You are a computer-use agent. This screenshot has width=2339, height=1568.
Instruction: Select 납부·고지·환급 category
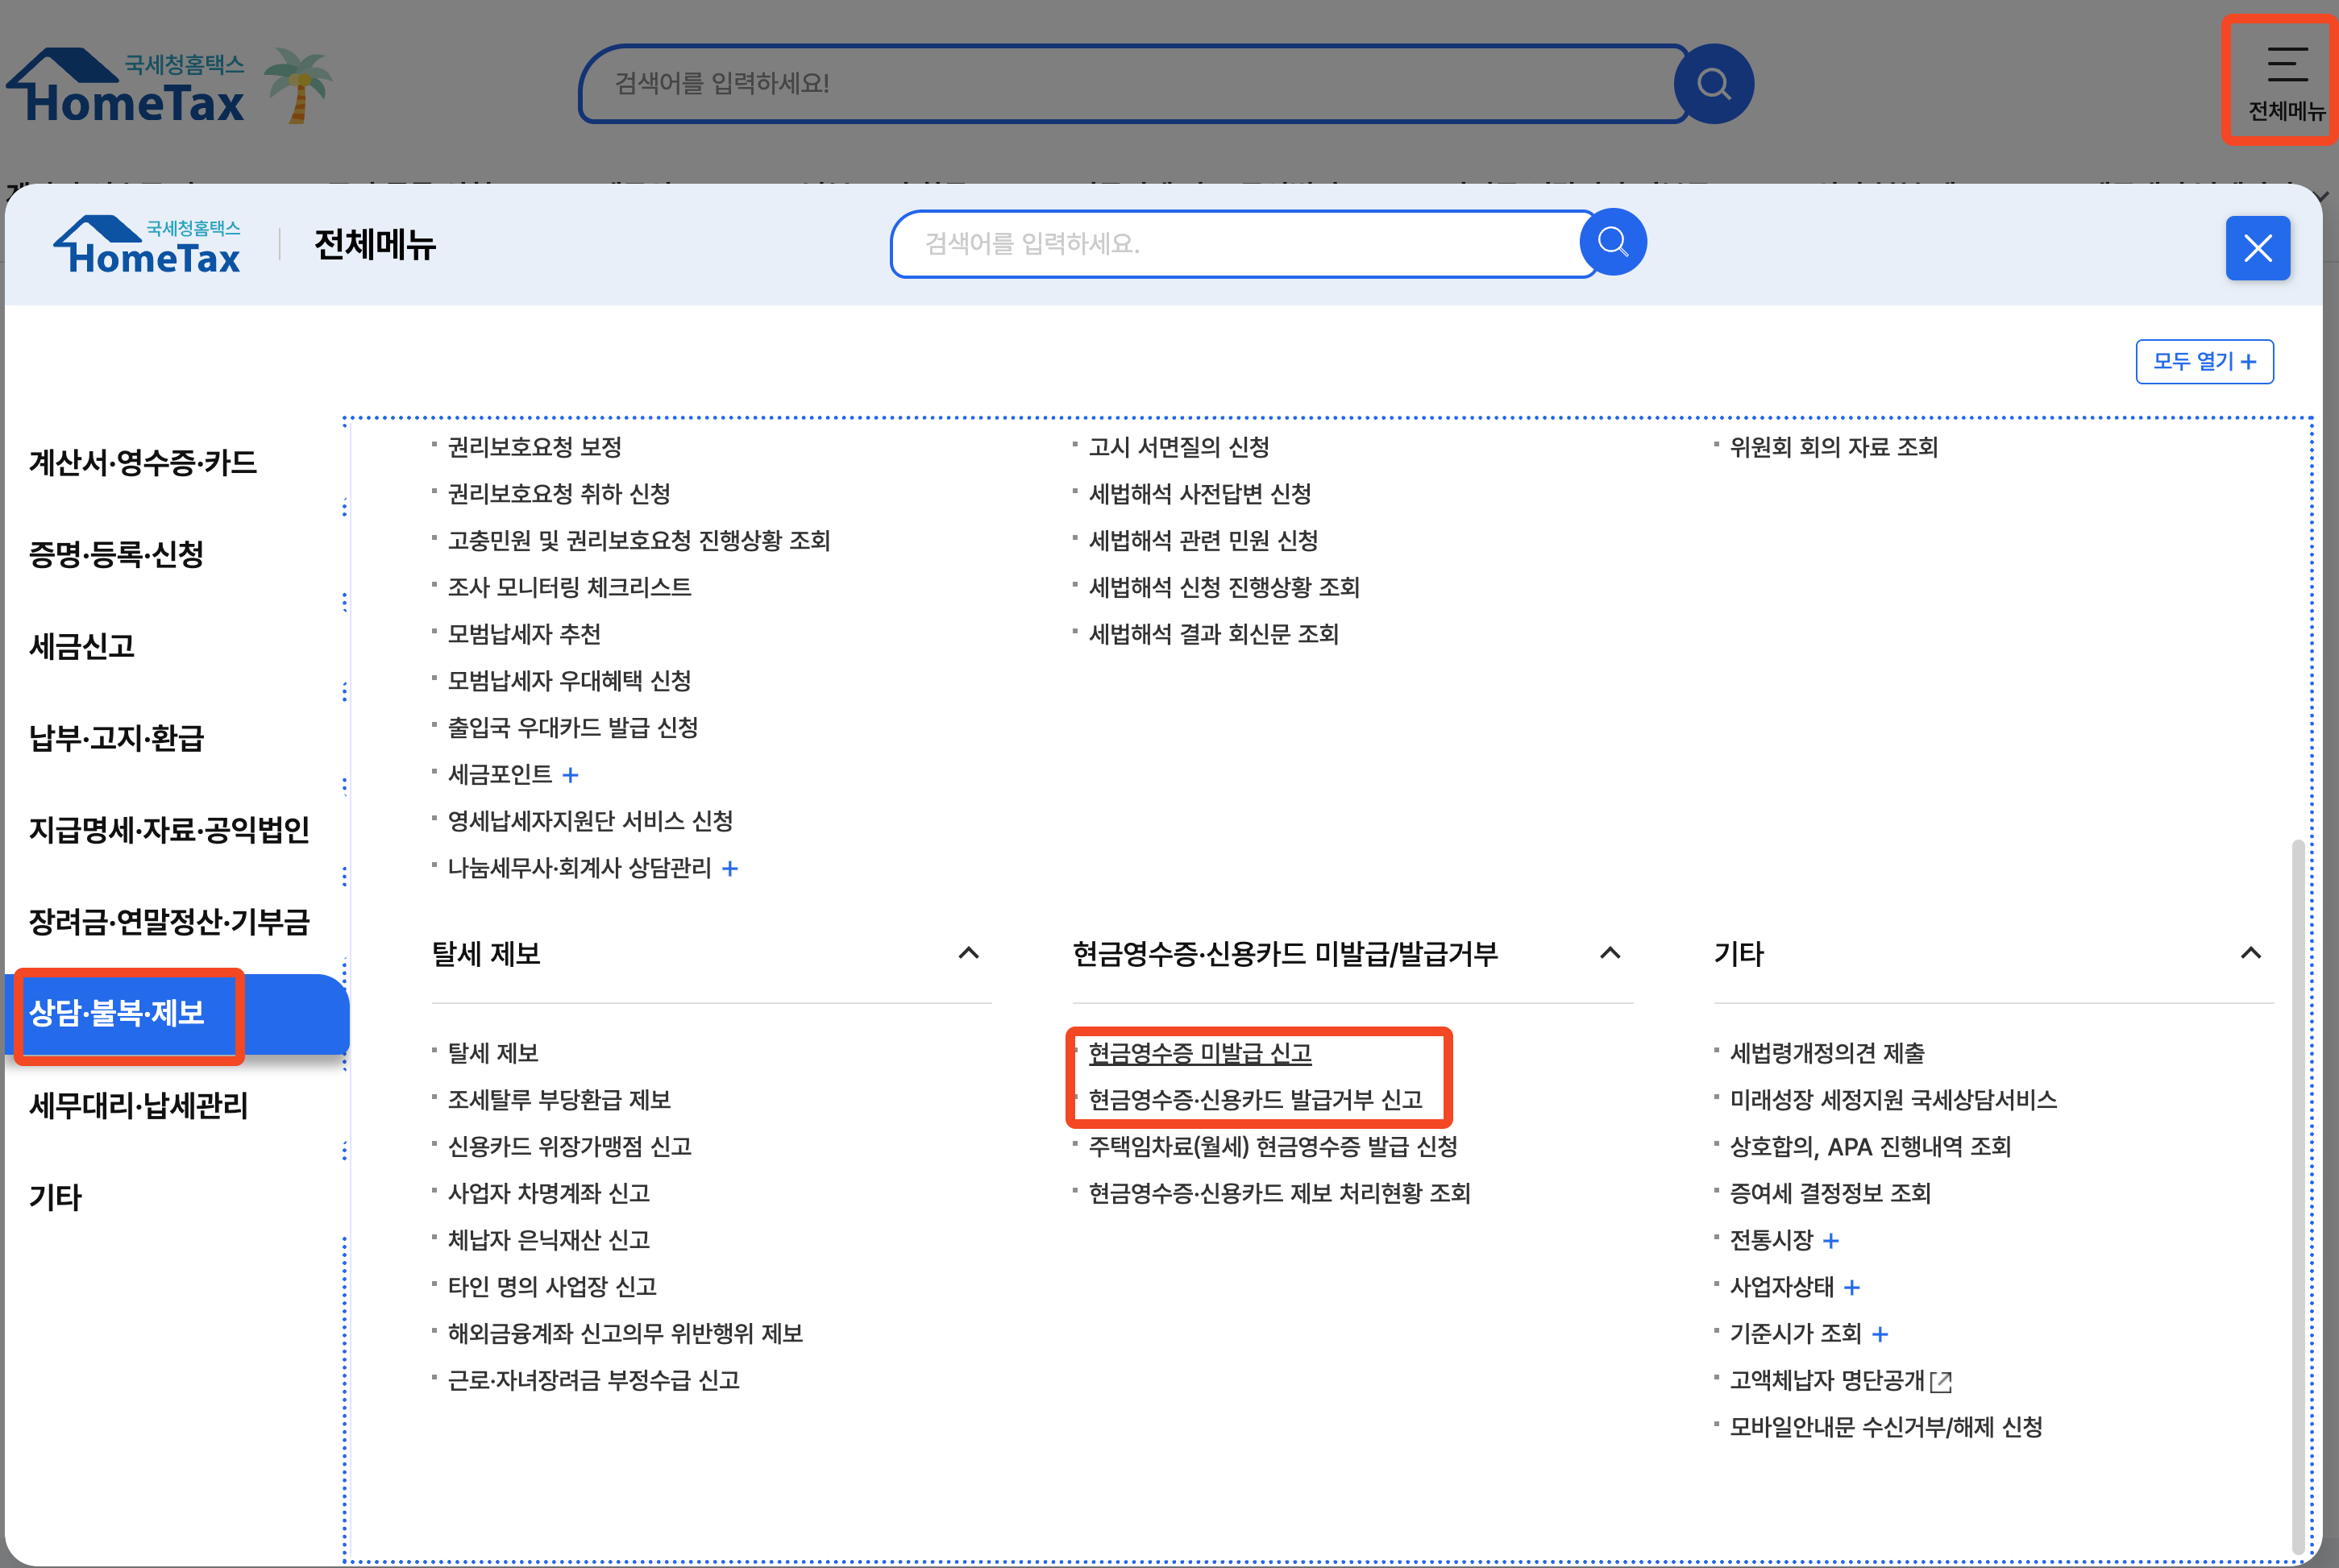click(x=117, y=738)
